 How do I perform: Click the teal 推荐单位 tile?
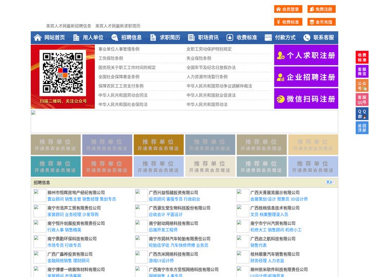click(x=55, y=166)
